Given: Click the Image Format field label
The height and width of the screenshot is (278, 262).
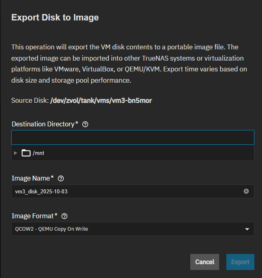Looking at the screenshot, I should (33, 216).
